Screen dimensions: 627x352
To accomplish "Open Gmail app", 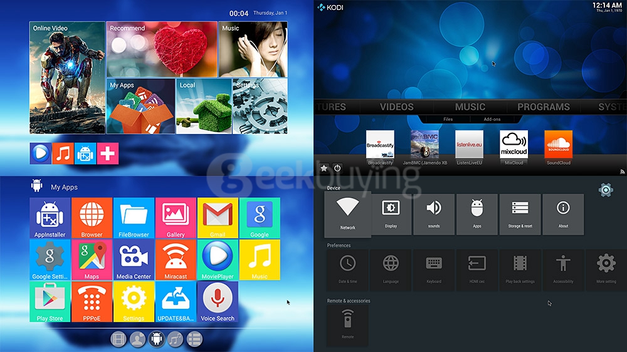I will 218,218.
